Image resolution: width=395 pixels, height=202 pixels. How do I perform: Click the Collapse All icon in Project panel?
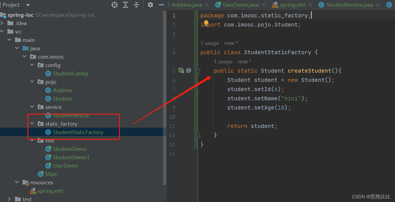pos(136,5)
